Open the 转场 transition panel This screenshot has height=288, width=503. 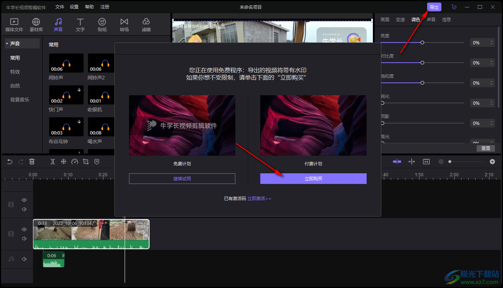coord(124,25)
